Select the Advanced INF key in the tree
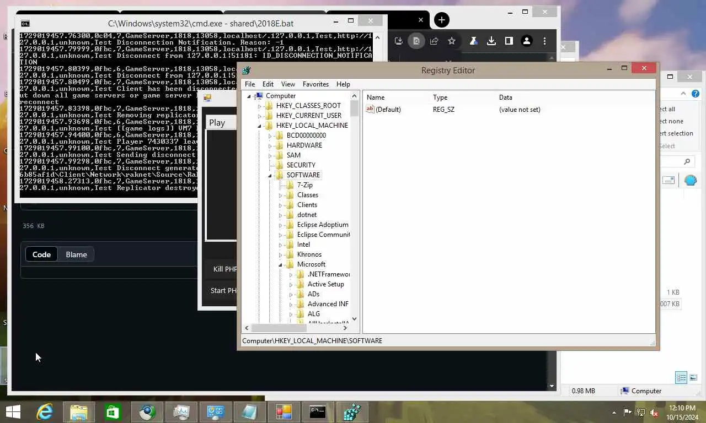The height and width of the screenshot is (423, 706). (x=328, y=304)
